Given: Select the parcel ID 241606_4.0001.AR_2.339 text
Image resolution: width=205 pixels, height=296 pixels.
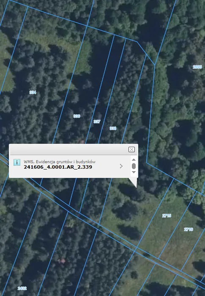Looking at the screenshot, I should tap(58, 167).
